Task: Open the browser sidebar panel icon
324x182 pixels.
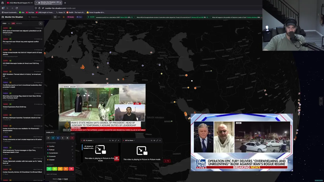Action: [3, 8]
